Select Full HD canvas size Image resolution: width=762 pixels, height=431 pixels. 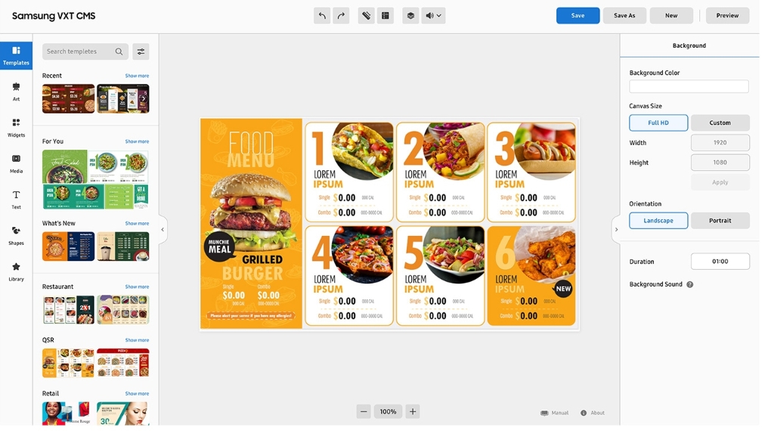point(658,123)
